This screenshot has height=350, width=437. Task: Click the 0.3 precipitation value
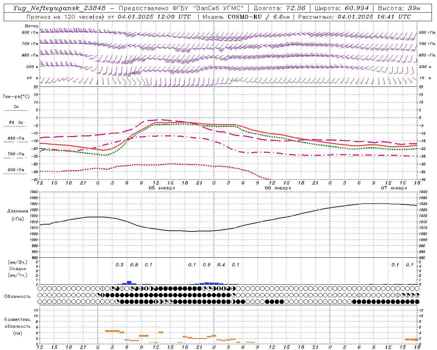click(x=119, y=265)
